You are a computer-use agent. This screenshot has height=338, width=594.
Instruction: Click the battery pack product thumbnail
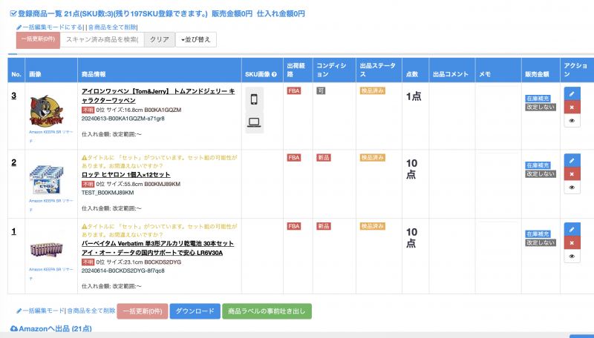coord(46,250)
